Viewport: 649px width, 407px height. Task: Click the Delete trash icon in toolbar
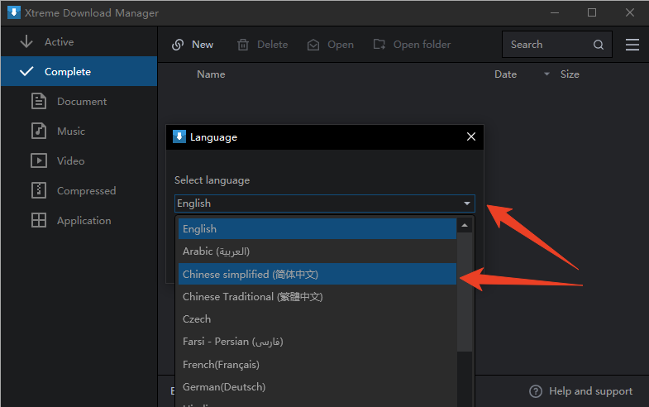click(243, 45)
